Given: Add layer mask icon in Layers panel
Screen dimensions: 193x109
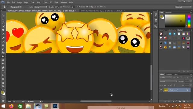Looking at the screenshot, I should (172, 101).
